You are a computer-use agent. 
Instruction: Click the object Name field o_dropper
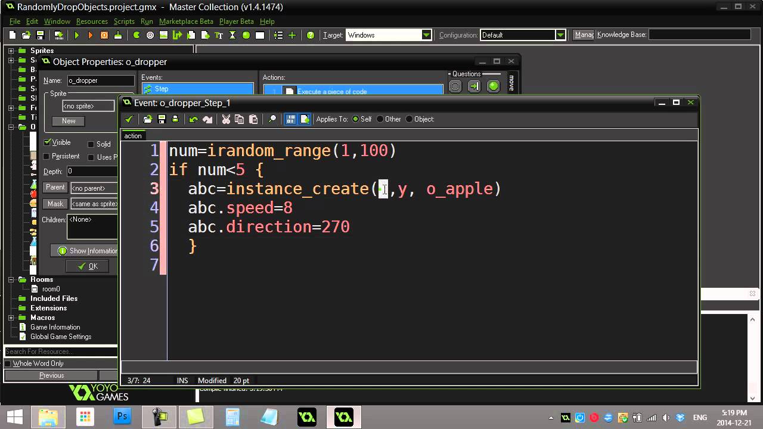[x=100, y=80]
